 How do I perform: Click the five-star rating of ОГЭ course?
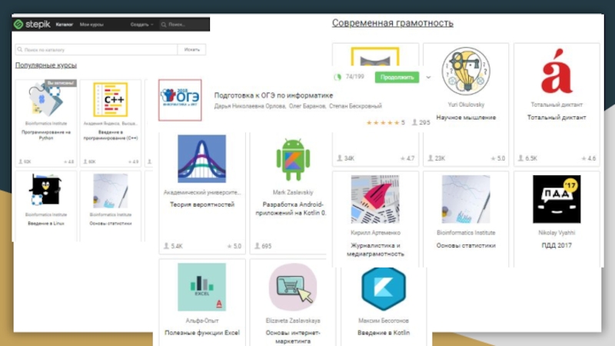383,123
